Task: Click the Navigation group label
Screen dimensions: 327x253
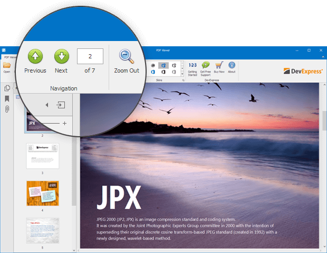Action: (x=64, y=88)
